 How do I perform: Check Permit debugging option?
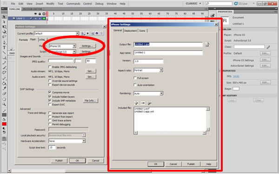pyautogui.click(x=50, y=124)
